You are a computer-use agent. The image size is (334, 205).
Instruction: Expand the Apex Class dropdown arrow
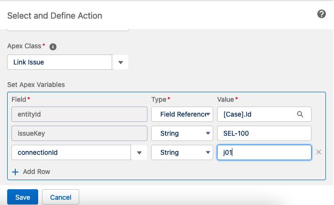pyautogui.click(x=120, y=62)
